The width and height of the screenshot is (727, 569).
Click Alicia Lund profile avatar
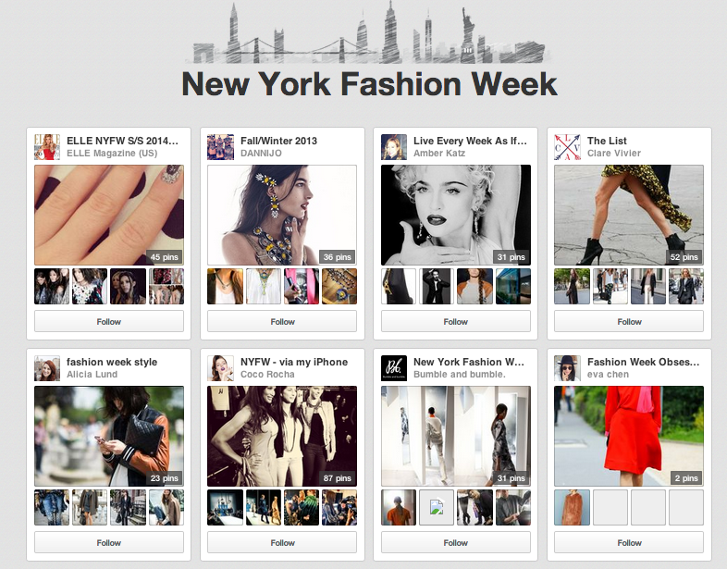tap(47, 368)
